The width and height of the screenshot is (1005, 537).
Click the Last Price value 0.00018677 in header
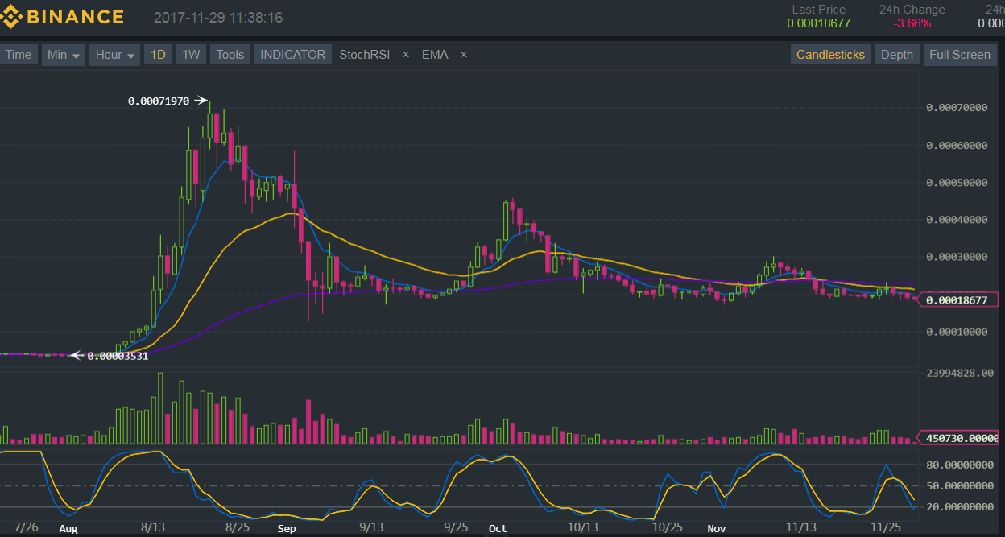819,23
